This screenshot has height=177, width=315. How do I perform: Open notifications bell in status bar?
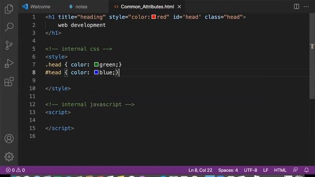pos(306,170)
